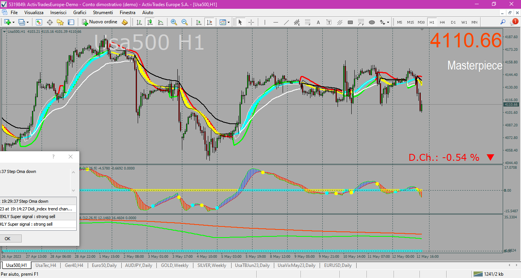Switch timeframe to M15
The height and width of the screenshot is (278, 521).
[x=410, y=22]
